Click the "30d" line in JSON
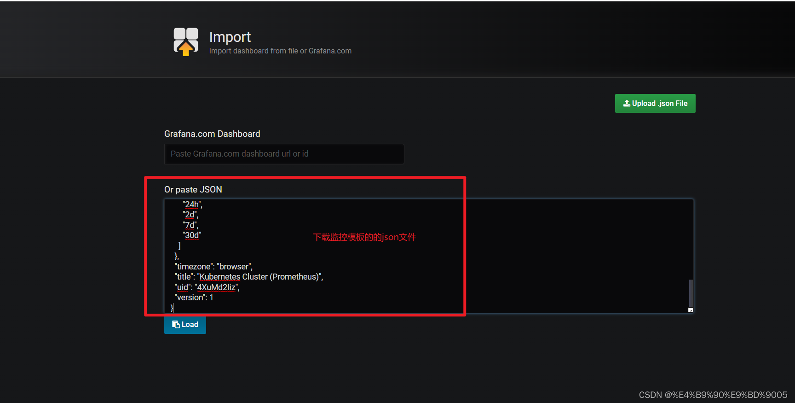Viewport: 795px width, 403px height. click(x=192, y=235)
